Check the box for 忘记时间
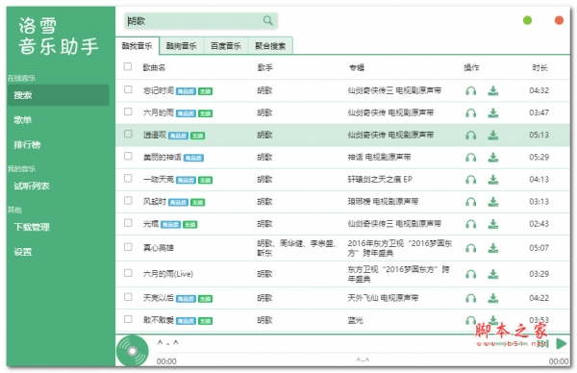The image size is (577, 373). [x=128, y=89]
